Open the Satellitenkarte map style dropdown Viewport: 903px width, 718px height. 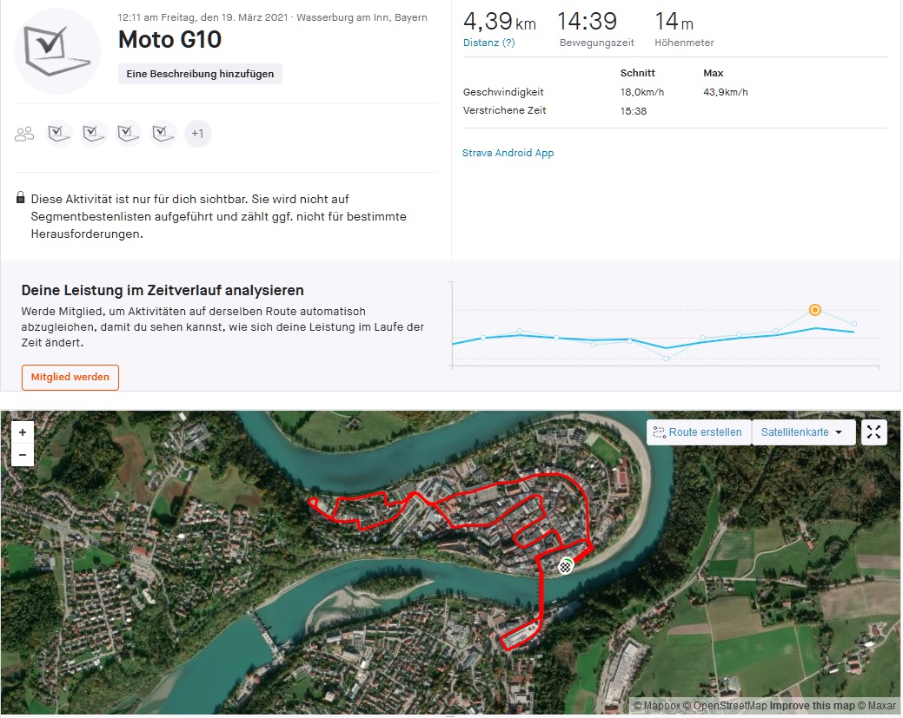coord(802,432)
